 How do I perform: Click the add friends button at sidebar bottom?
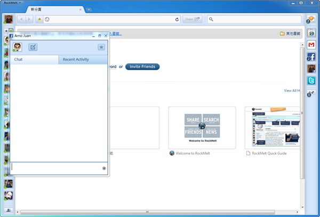pos(9,210)
